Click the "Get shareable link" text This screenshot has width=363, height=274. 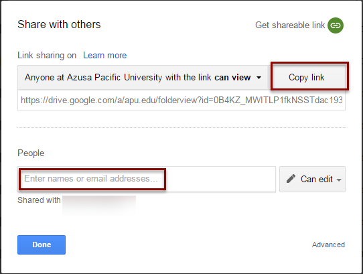[x=290, y=25]
